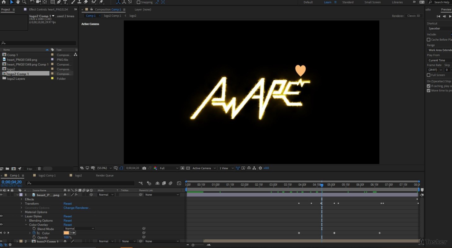The height and width of the screenshot is (248, 452).
Task: Open the Color Overlay Blend Mode dropdown
Action: (x=79, y=229)
